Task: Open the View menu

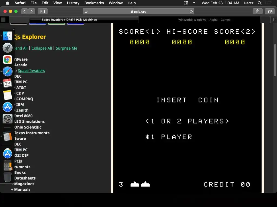Action: coord(58,3)
